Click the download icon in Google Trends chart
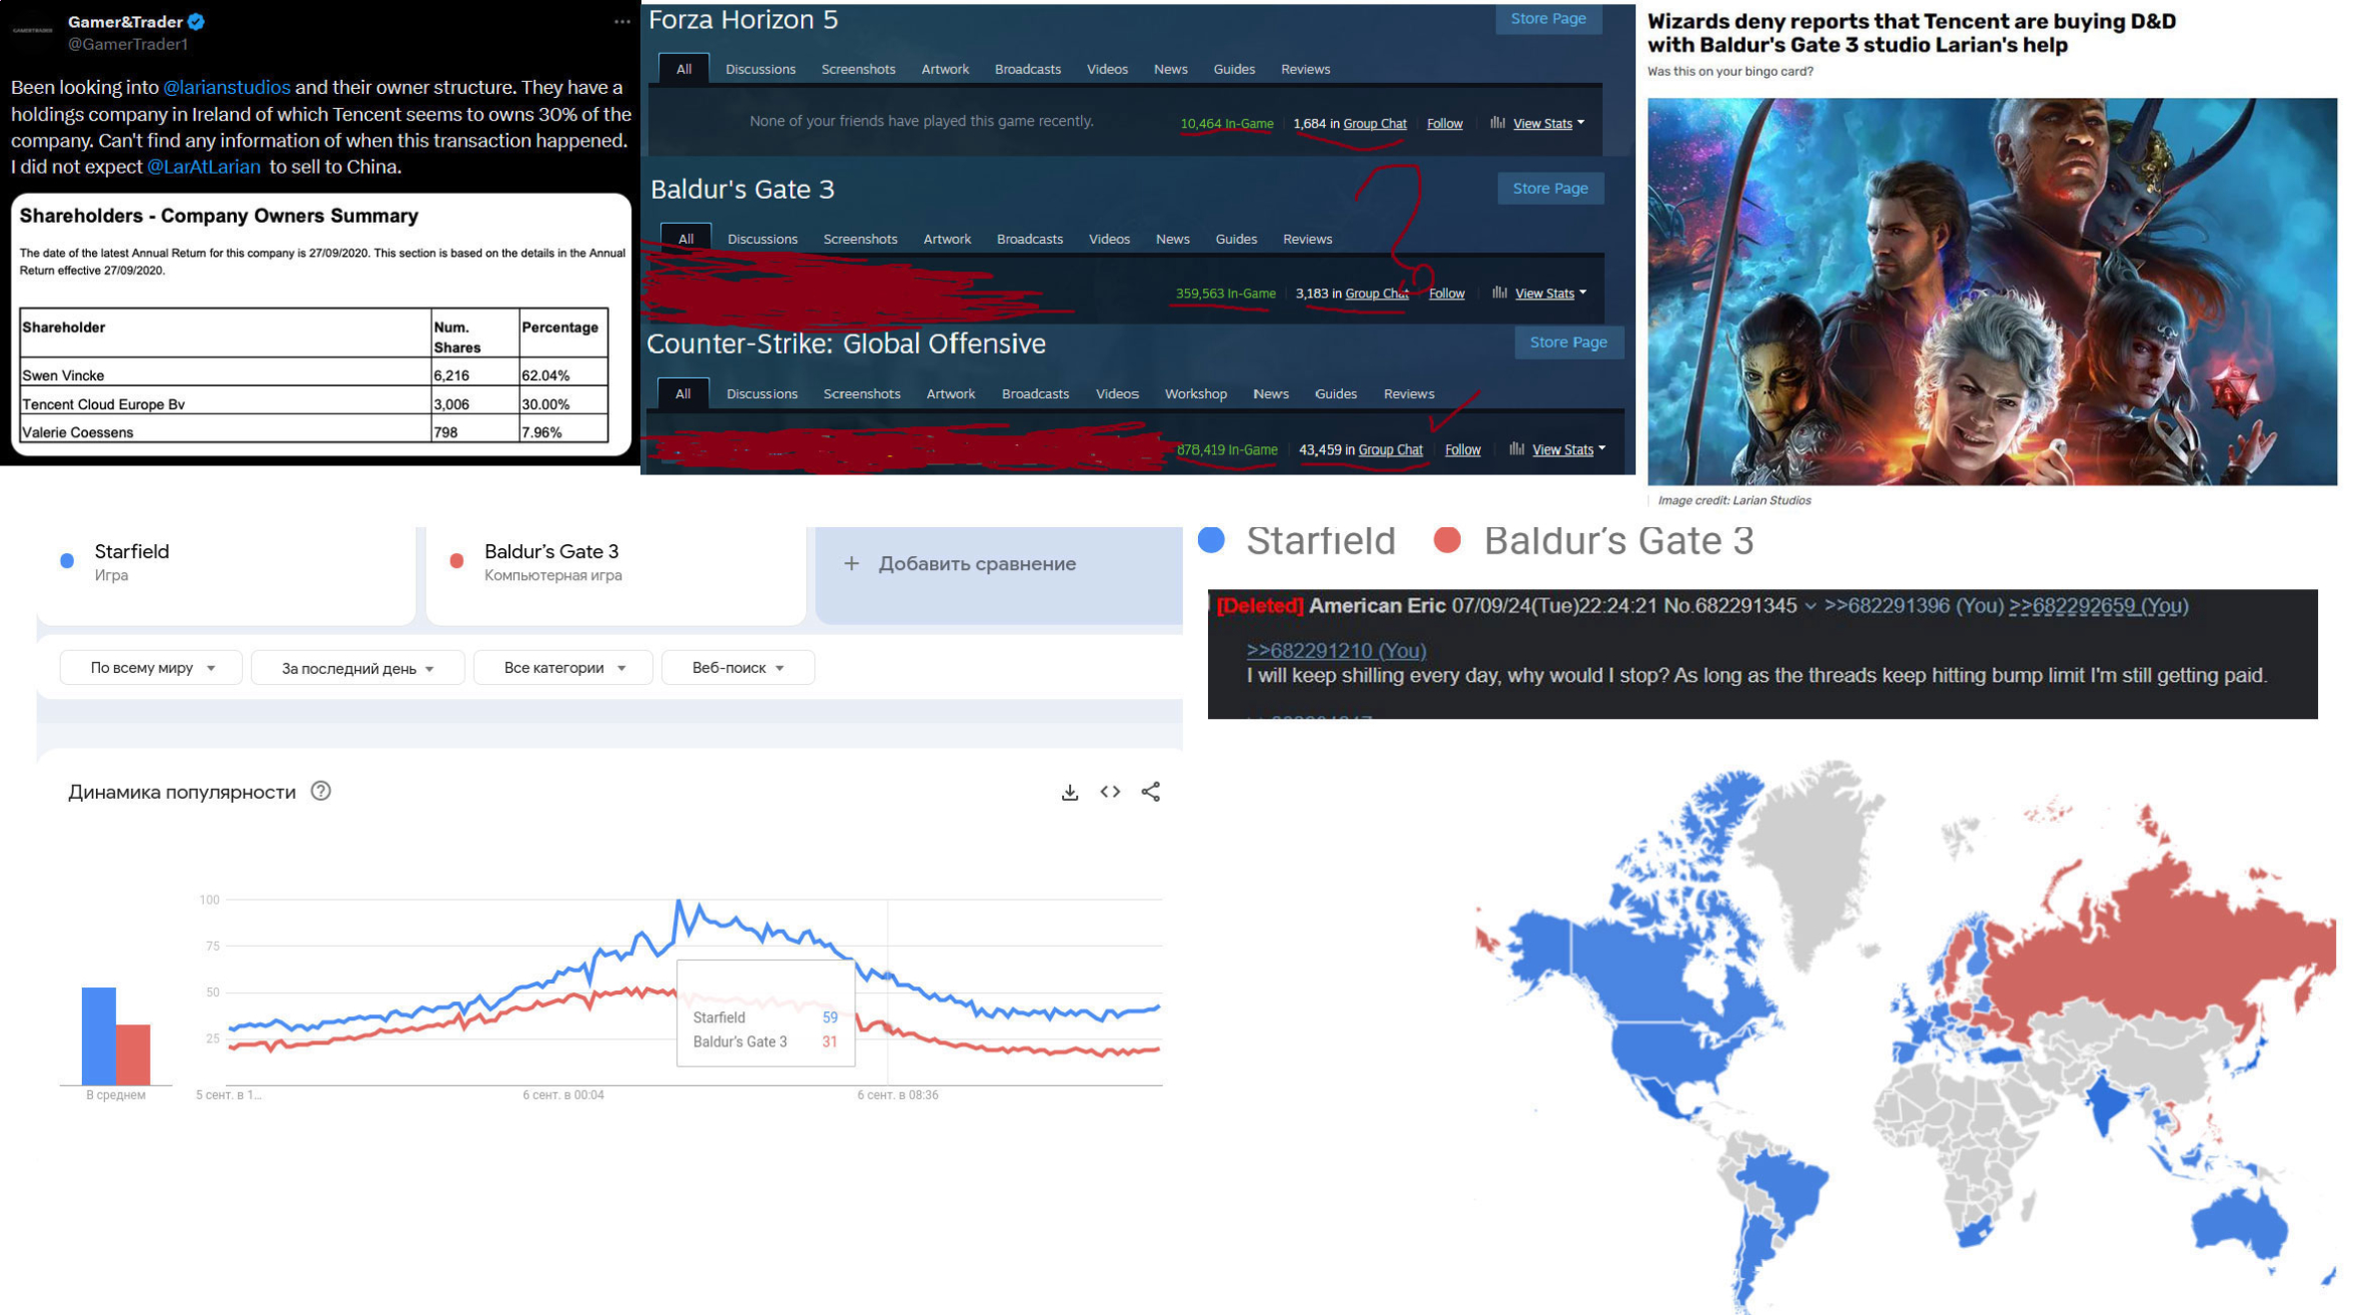This screenshot has height=1315, width=2353. pos(1069,792)
